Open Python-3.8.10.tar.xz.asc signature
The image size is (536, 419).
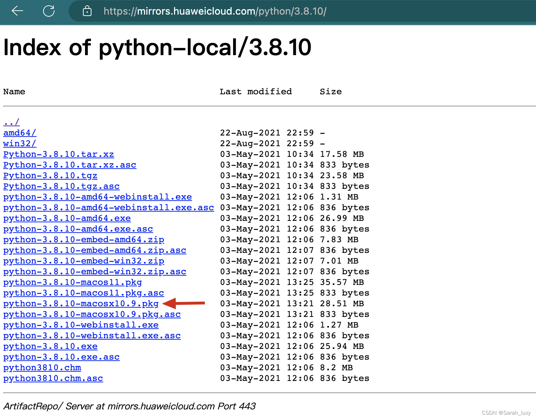[x=70, y=165]
